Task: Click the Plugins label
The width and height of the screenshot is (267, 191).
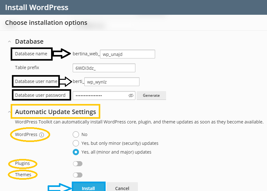Action: [22, 164]
